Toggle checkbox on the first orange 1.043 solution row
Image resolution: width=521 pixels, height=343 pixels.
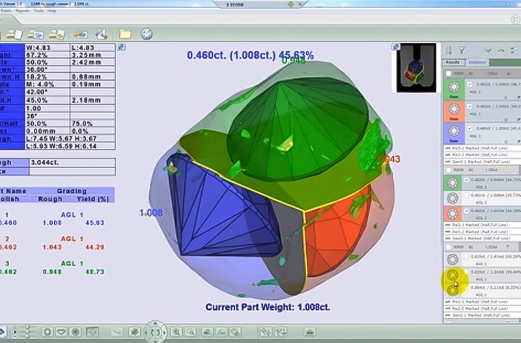click(x=470, y=107)
